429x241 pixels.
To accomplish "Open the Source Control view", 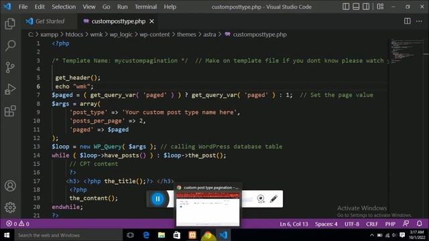I will [10, 68].
